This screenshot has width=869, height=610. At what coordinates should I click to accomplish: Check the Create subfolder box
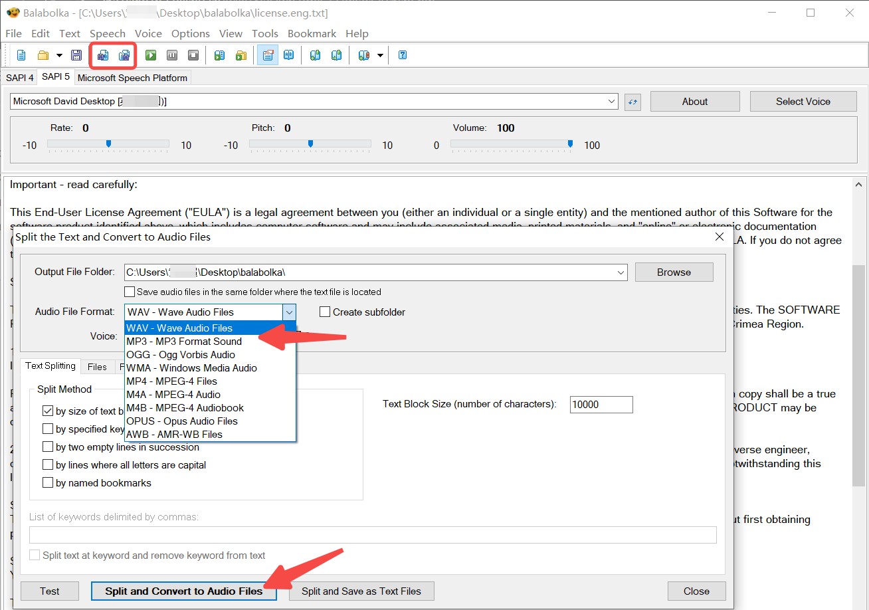click(x=325, y=312)
